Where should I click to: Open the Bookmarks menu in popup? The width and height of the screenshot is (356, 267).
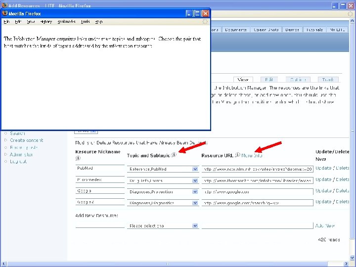[x=66, y=22]
